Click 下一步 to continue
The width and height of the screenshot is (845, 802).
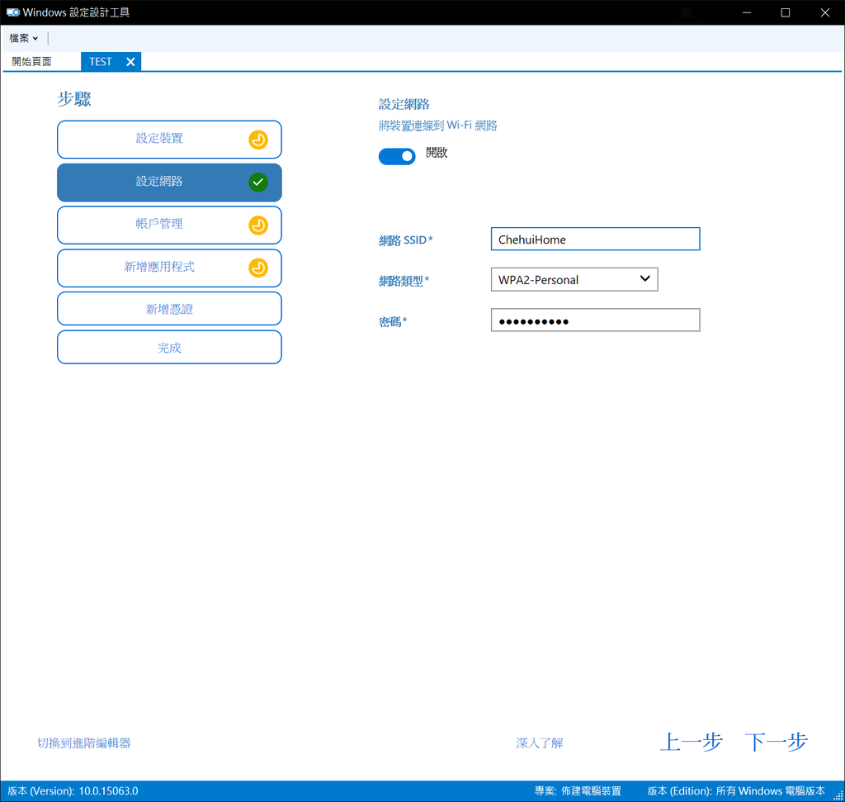[x=776, y=742]
